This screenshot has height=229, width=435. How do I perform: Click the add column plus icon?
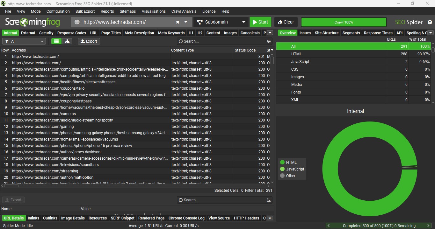[x=272, y=50]
